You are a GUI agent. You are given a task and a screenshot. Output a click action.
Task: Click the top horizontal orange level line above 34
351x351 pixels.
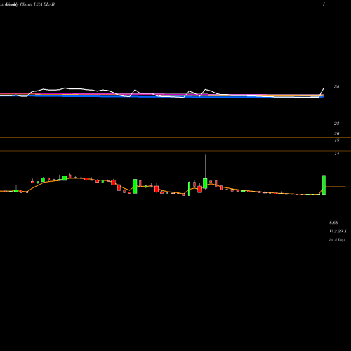coord(175,84)
